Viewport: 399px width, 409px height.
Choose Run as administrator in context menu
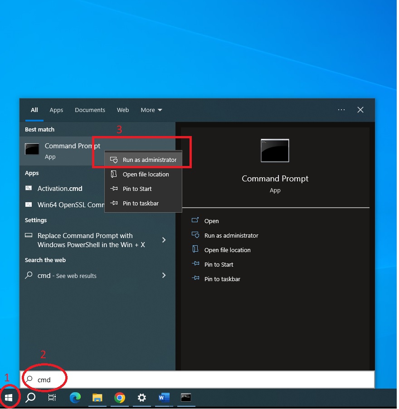click(x=149, y=160)
